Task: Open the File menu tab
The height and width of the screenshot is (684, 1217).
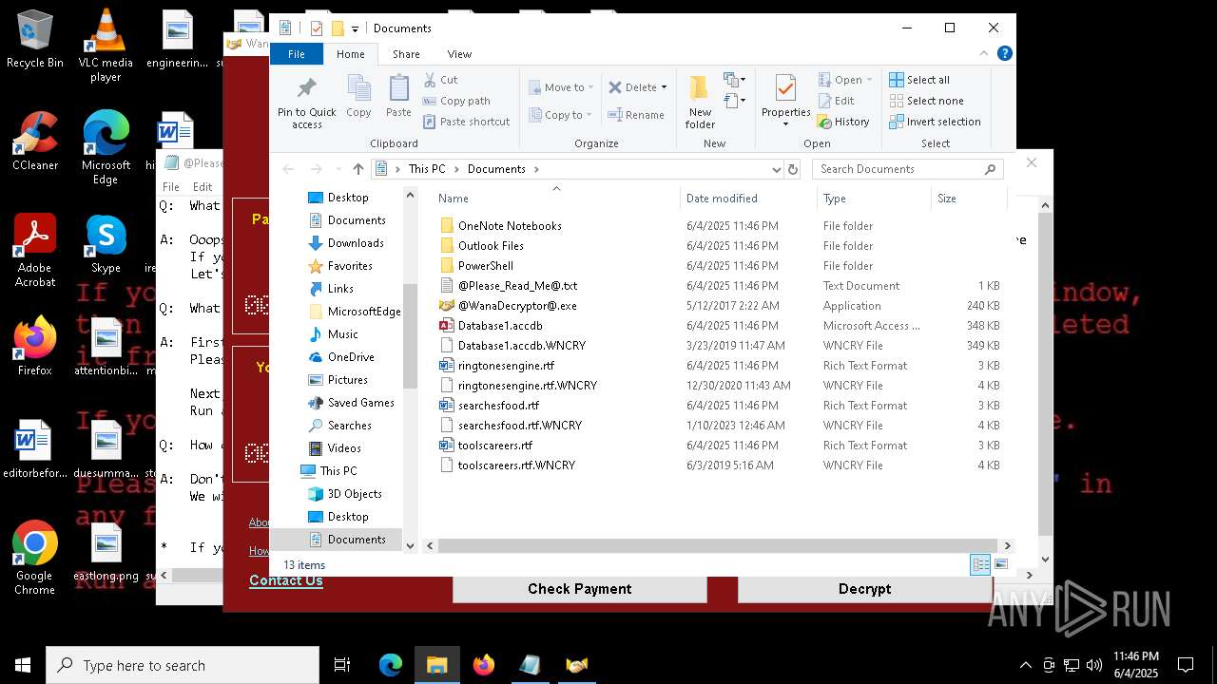Action: pos(297,54)
